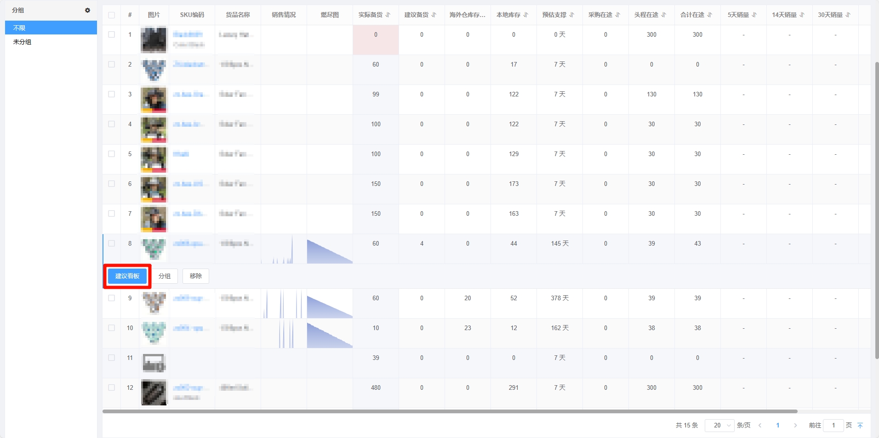Toggle the select-all header checkbox

pos(112,15)
